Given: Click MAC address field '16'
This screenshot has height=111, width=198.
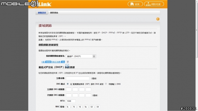Looking at the screenshot, I should pyautogui.click(x=80, y=107).
